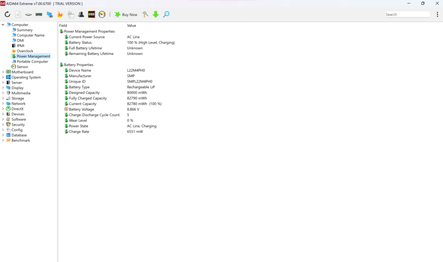Expand the Display tree node
443x262 pixels.
tap(3, 88)
